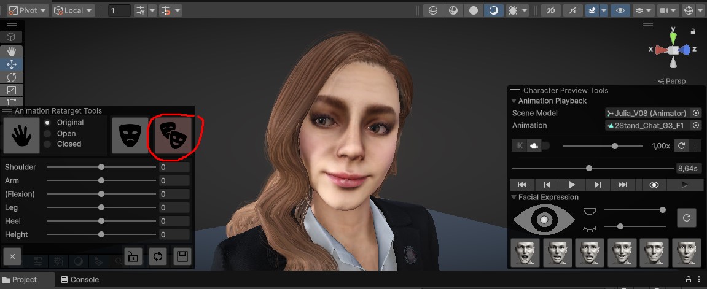707x289 pixels.
Task: Click the blue Z axis cone on gizmo
Action: 685,50
